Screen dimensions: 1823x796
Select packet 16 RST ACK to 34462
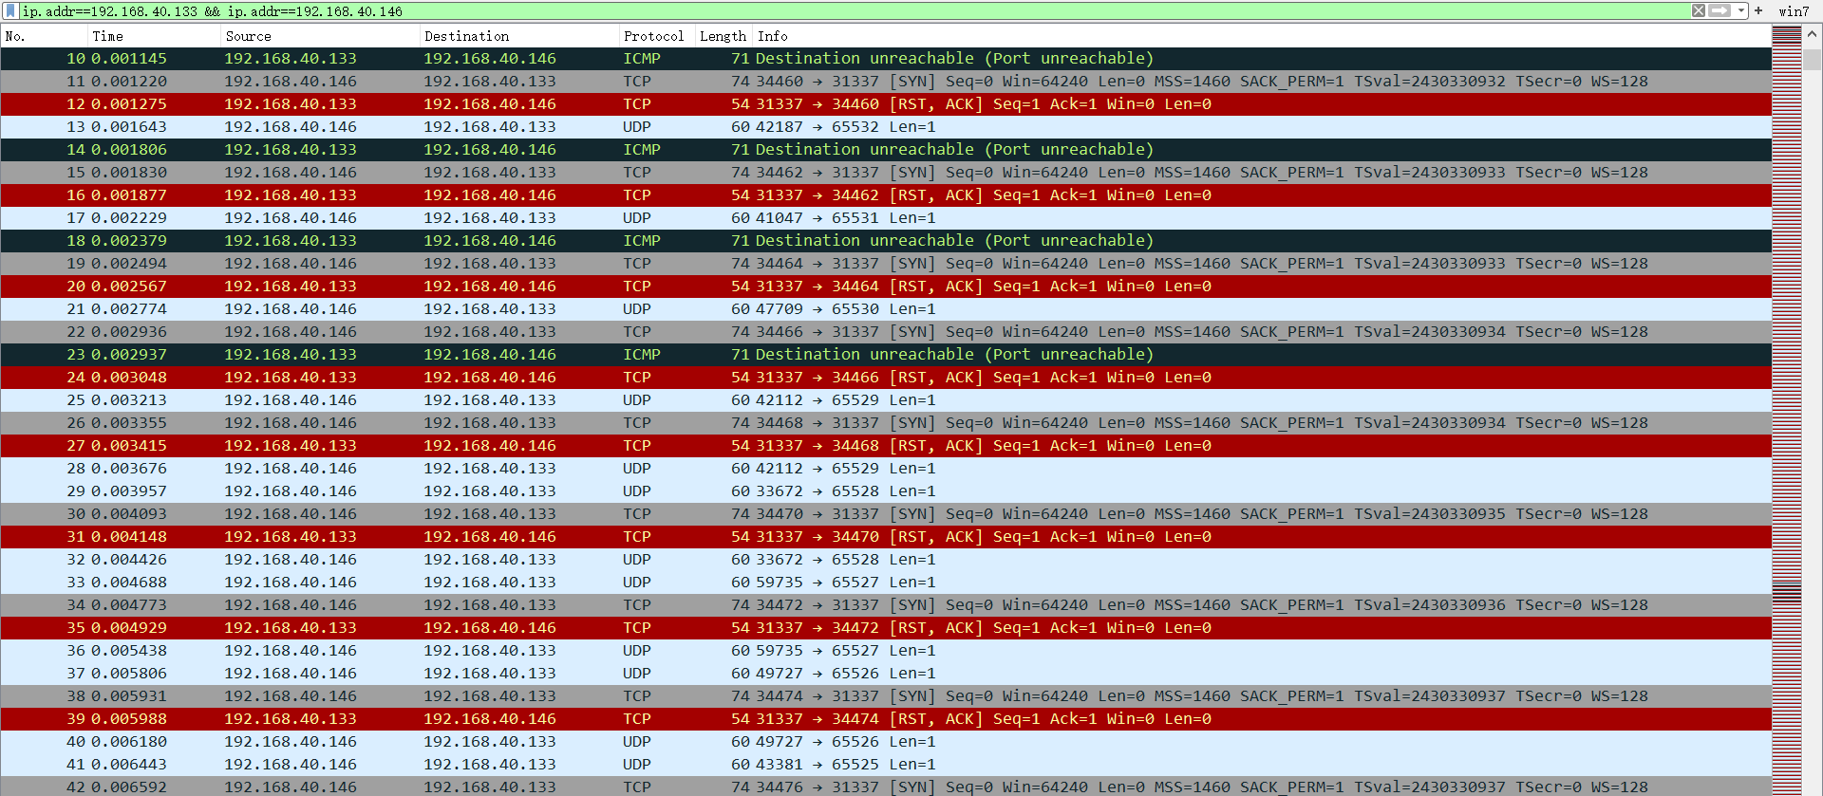click(x=886, y=195)
